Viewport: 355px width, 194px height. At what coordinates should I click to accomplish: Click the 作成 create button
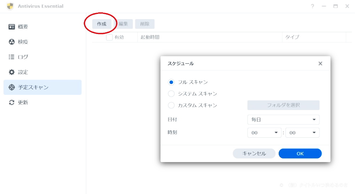(x=102, y=24)
